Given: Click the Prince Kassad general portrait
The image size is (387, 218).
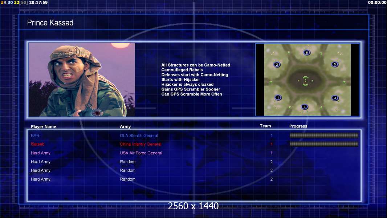Looking at the screenshot, I should 82,80.
